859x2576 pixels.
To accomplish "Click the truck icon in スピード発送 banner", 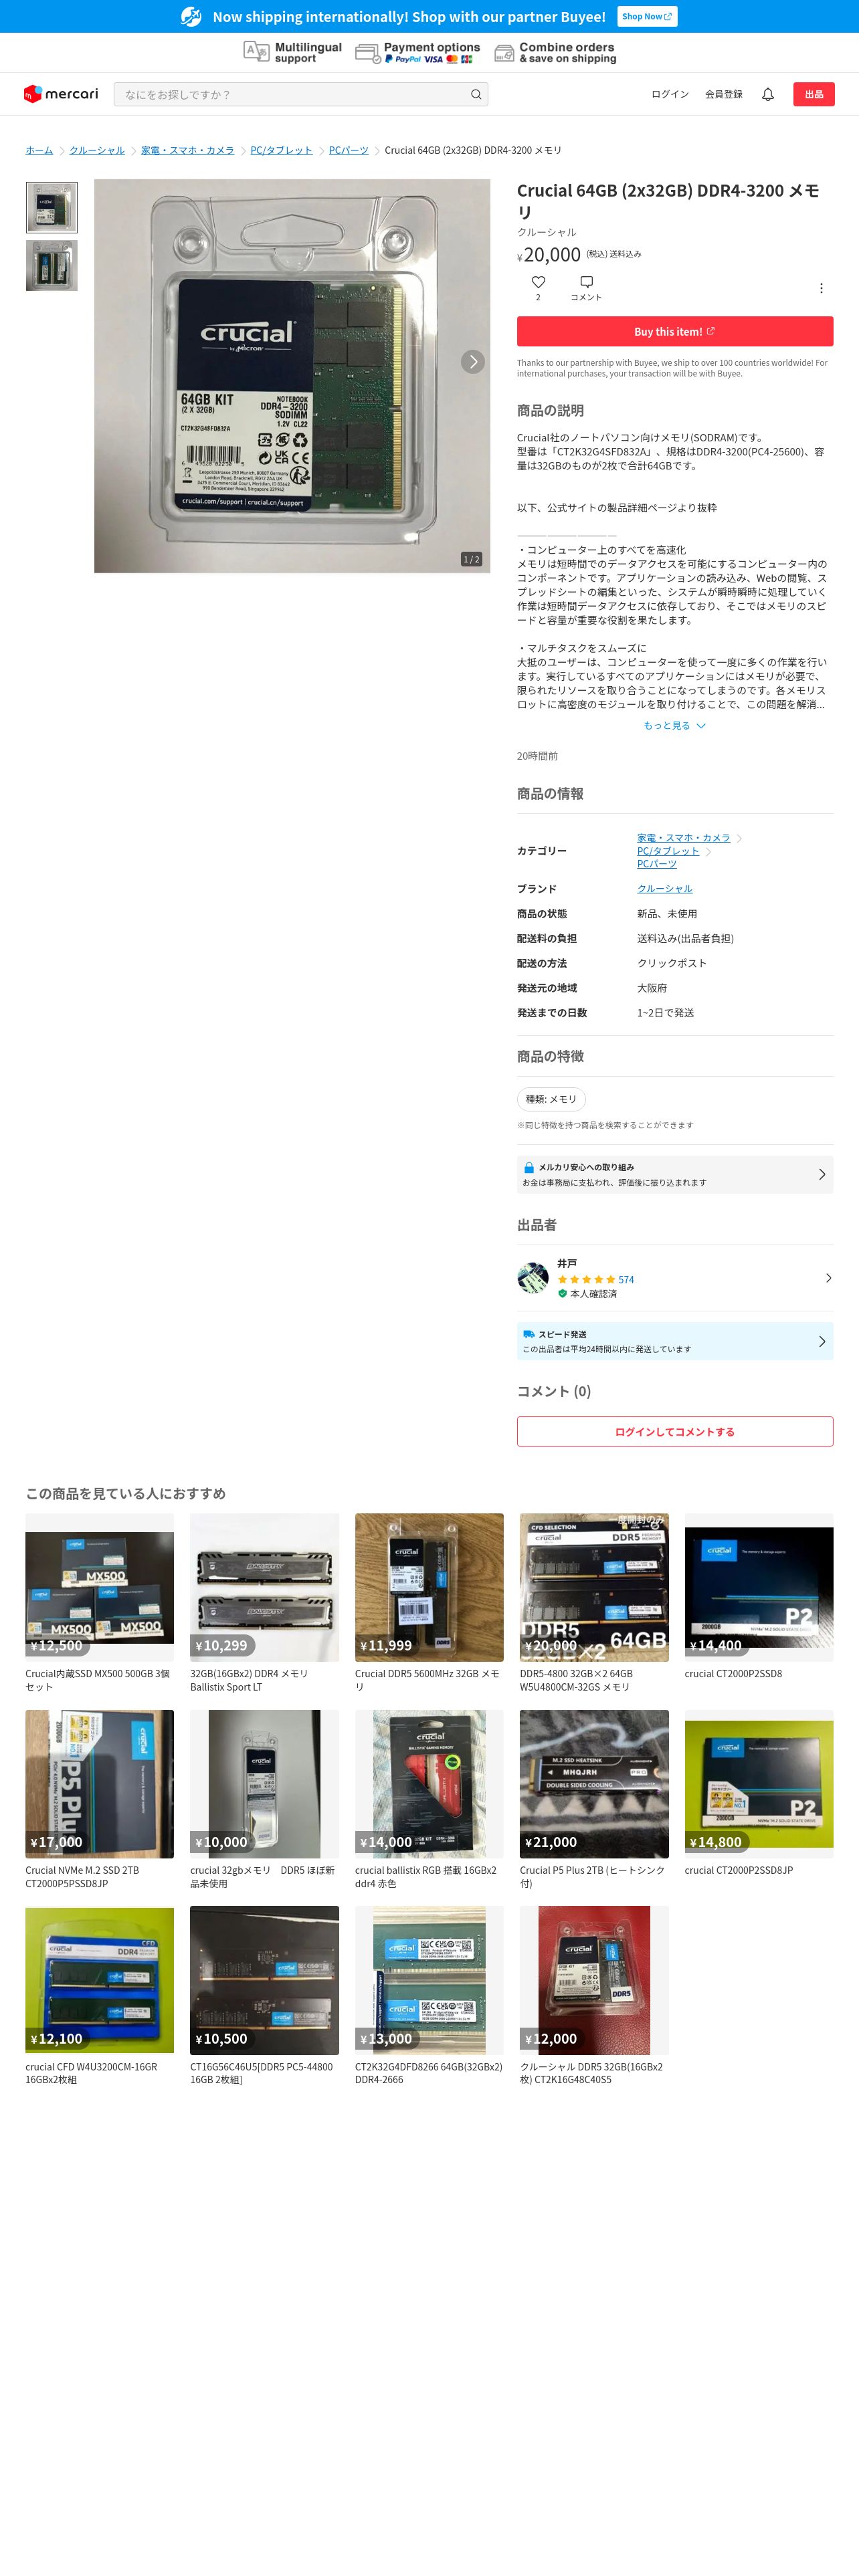I will coord(529,1334).
